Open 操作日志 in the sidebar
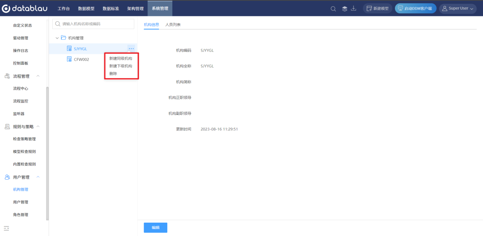 coord(21,51)
